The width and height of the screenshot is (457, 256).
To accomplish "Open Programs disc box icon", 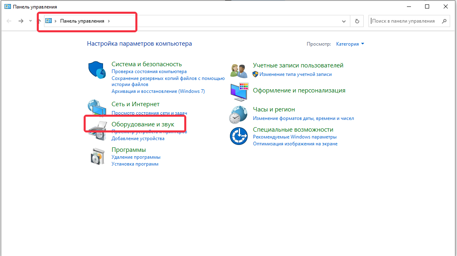I will pos(97,156).
